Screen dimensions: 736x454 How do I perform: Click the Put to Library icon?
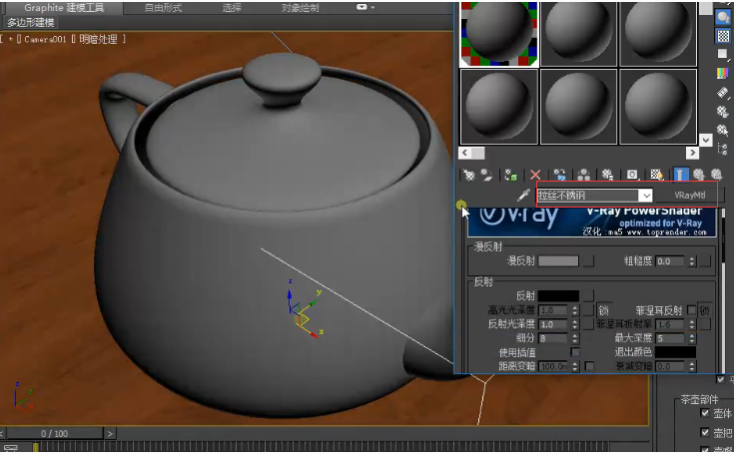pyautogui.click(x=608, y=175)
